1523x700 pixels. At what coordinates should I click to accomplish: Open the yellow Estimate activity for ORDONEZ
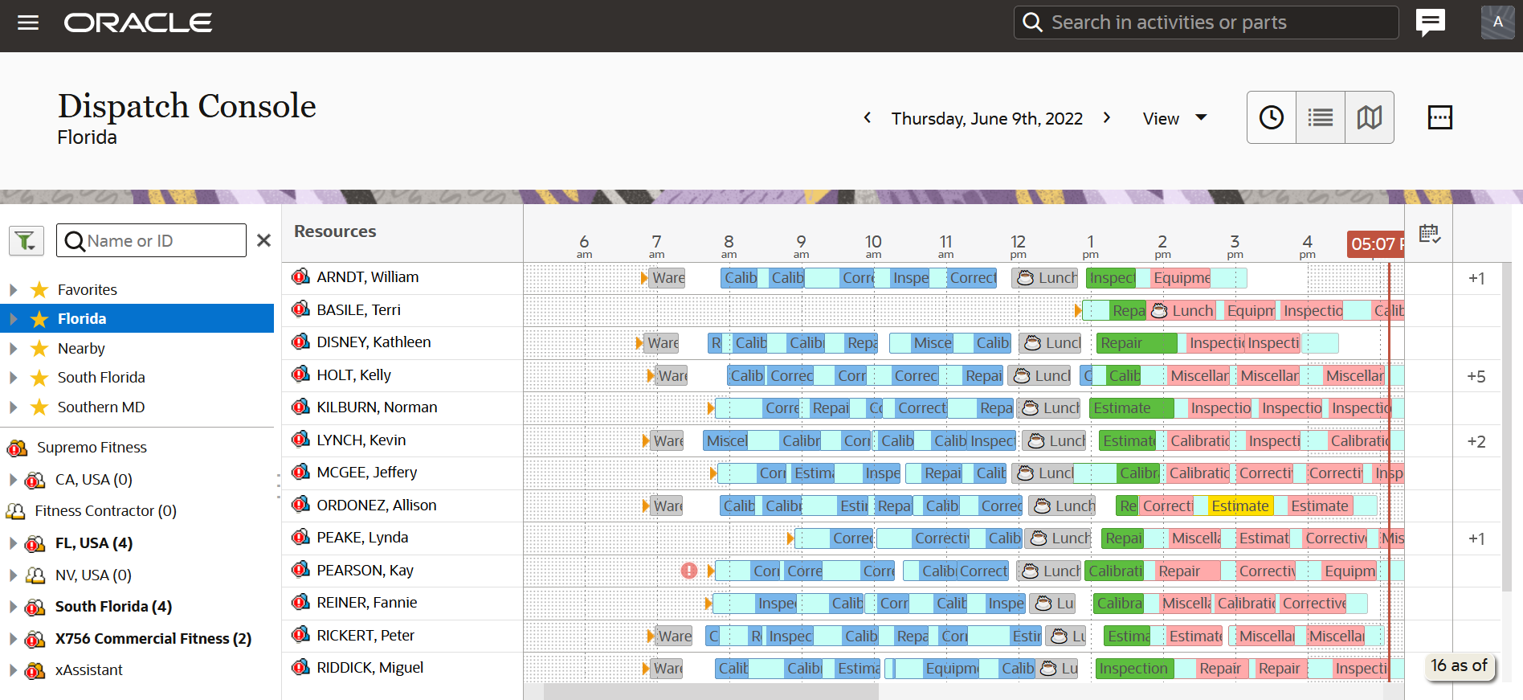(1239, 506)
